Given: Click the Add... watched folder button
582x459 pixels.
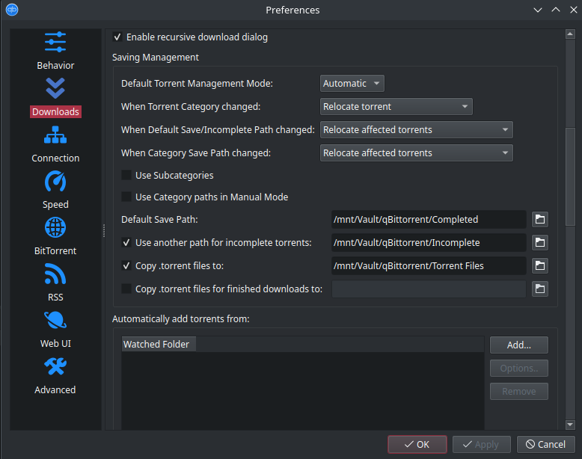Looking at the screenshot, I should [x=519, y=345].
